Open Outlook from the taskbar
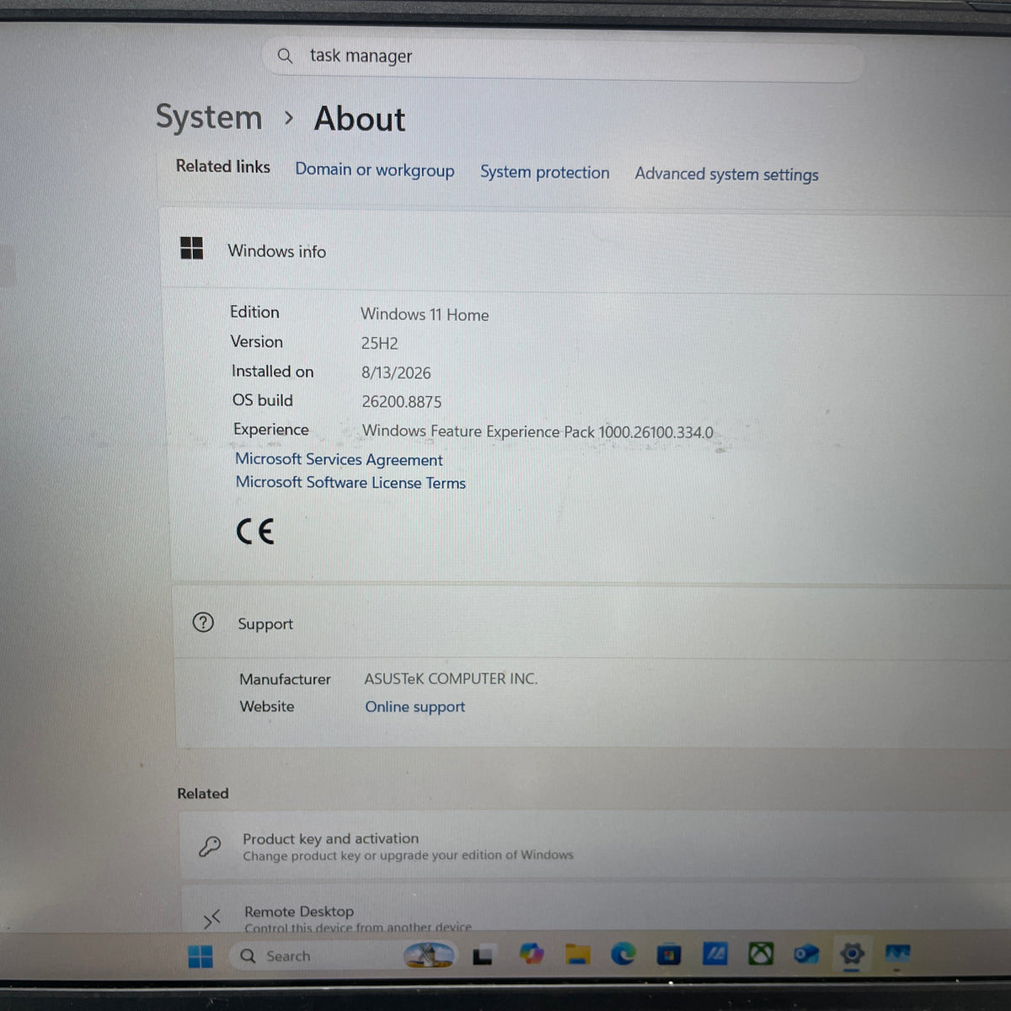The image size is (1011, 1011). 806,954
